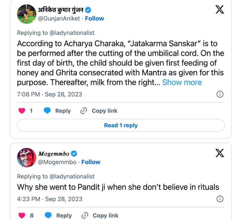236x220 pixels.
Task: Click the reply bubble icon on Aniket's tweet
Action: (x=48, y=111)
